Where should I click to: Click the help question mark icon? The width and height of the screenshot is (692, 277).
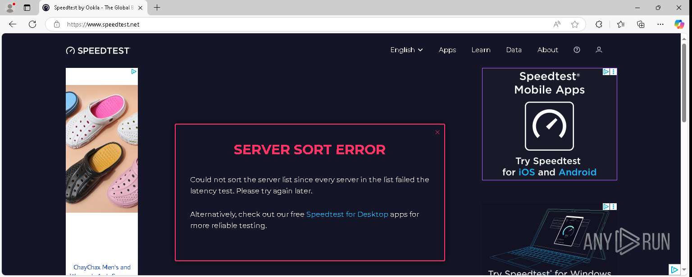click(x=577, y=50)
